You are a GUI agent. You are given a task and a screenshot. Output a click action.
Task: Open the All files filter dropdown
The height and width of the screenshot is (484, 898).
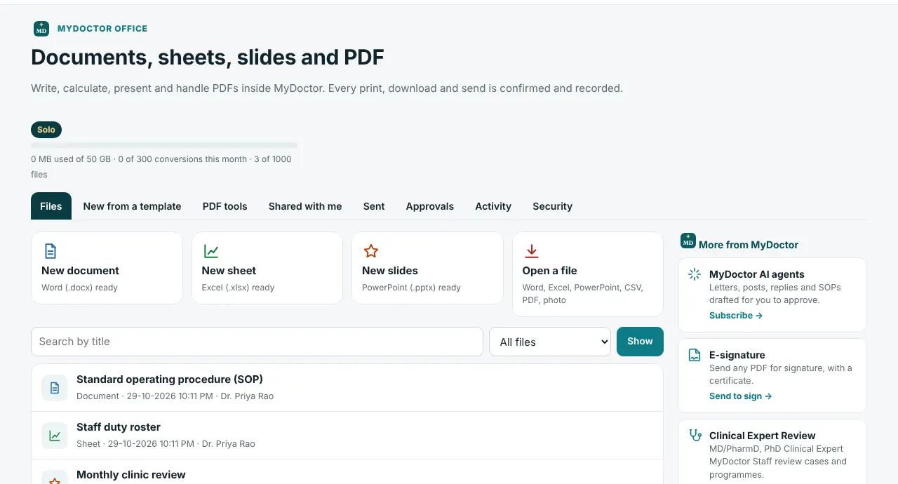tap(550, 342)
